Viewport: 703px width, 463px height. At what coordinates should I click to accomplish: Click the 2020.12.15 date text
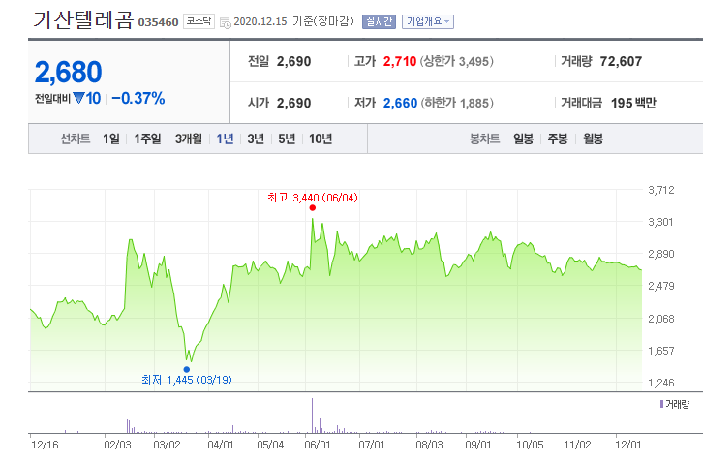[260, 21]
